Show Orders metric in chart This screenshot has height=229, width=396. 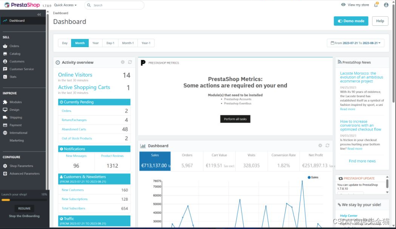pos(187,161)
